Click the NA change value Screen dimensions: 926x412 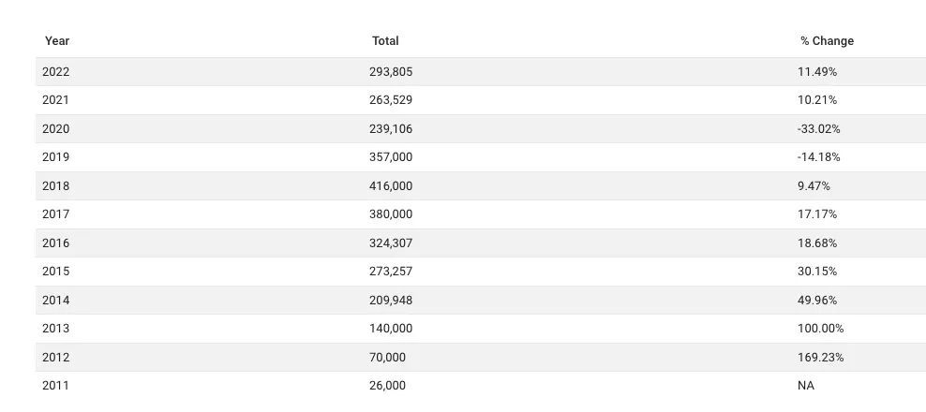point(805,386)
